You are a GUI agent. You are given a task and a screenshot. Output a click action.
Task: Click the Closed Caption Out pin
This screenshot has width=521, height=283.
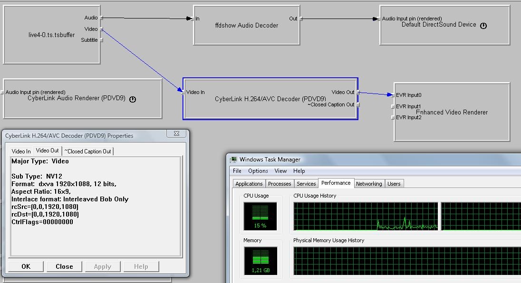click(358, 104)
